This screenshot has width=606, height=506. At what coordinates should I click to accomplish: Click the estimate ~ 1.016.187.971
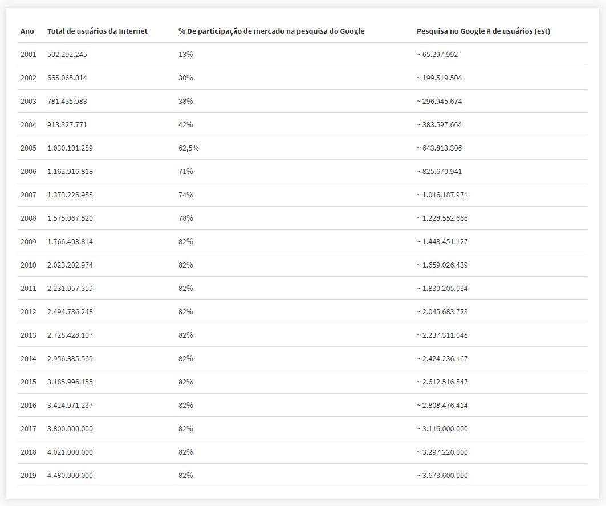point(442,195)
